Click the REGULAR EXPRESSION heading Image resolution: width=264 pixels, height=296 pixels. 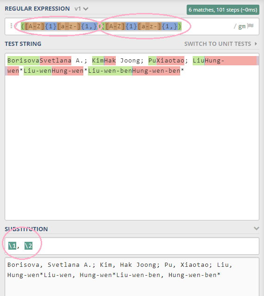tap(37, 9)
